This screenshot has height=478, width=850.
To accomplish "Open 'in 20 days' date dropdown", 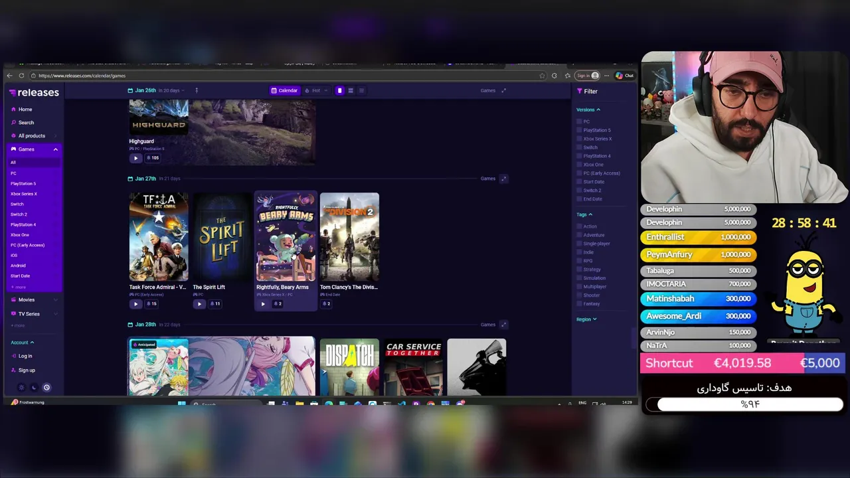I will coord(172,90).
